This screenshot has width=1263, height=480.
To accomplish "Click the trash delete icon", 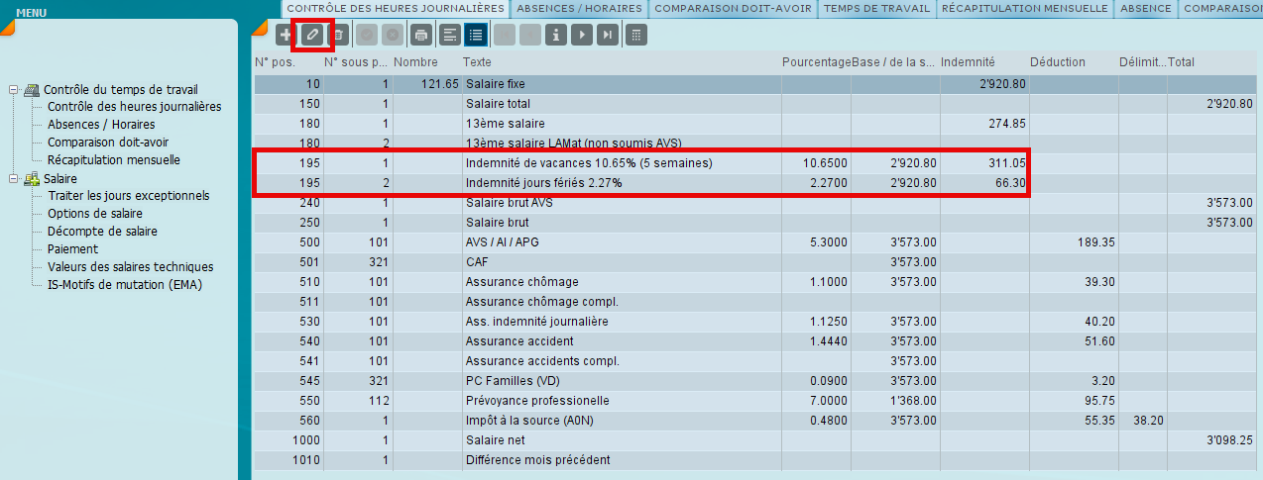I will tap(338, 35).
